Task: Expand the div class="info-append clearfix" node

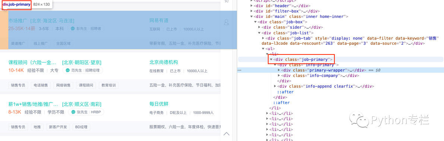Action: coord(275,86)
